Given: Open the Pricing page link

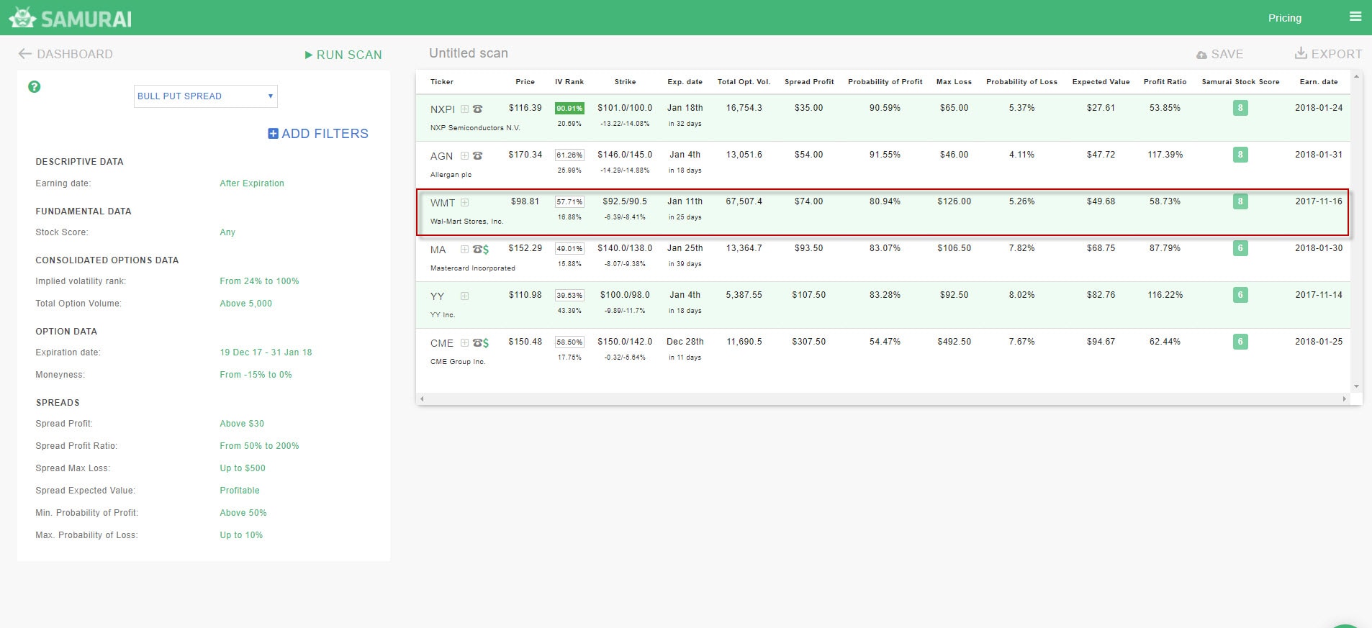Looking at the screenshot, I should pos(1285,18).
